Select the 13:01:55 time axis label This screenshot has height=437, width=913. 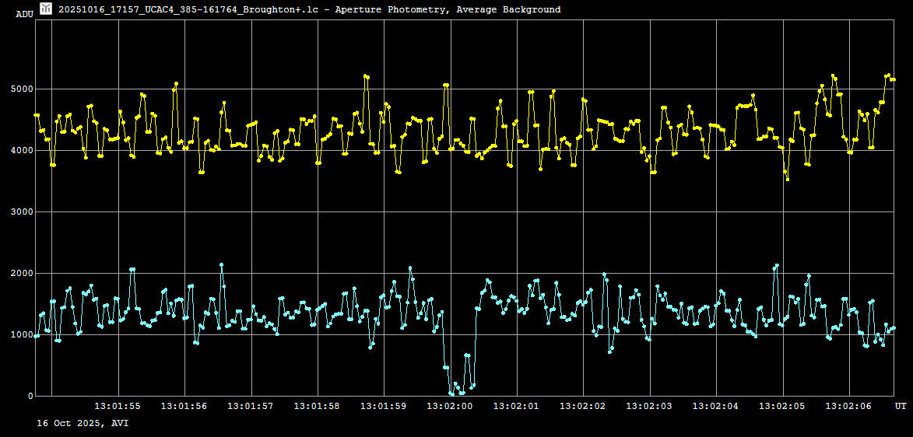(x=118, y=406)
